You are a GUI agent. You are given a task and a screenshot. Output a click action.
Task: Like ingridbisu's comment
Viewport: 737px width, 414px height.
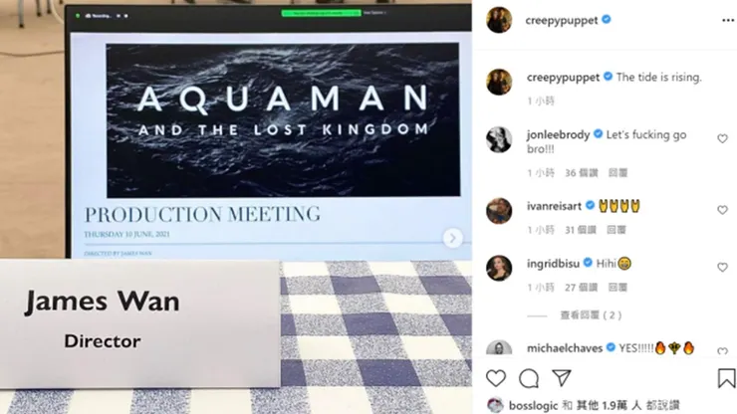pos(722,268)
